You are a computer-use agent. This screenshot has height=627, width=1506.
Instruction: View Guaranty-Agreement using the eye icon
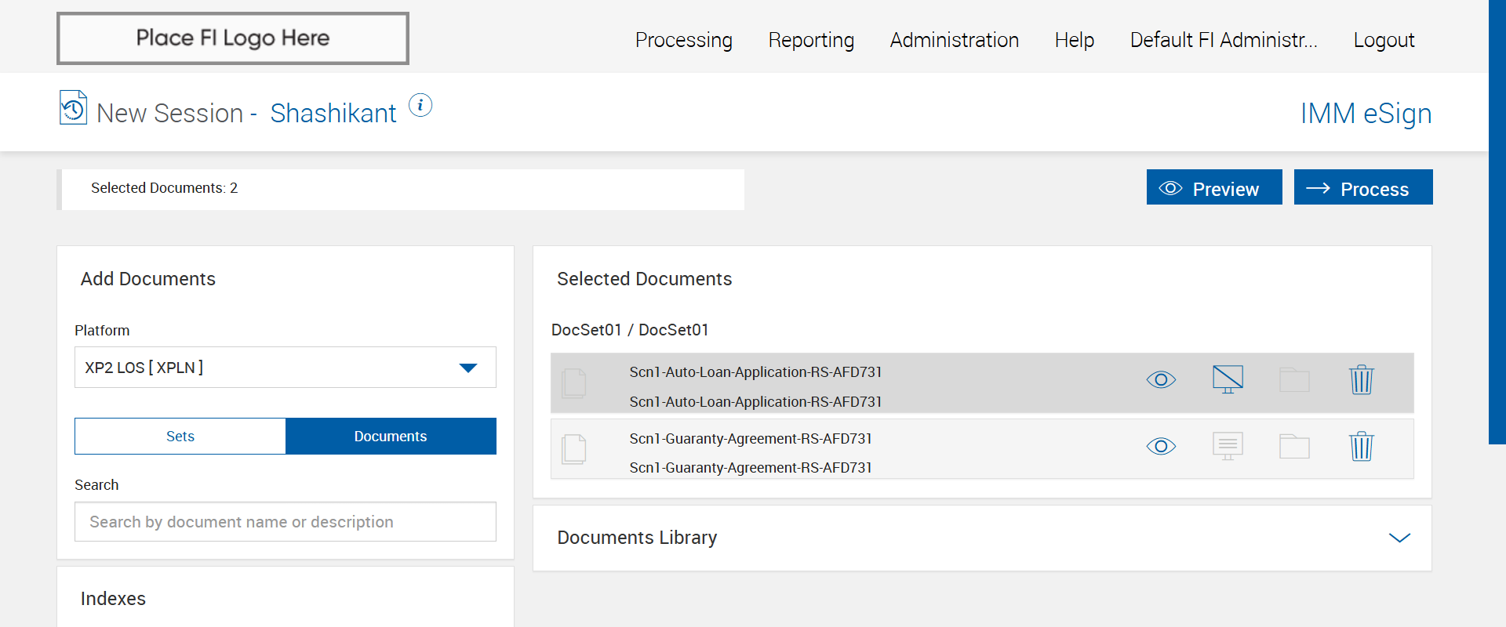point(1161,447)
